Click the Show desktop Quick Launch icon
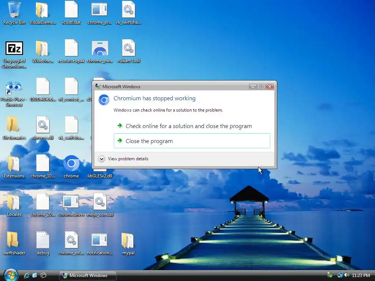This screenshot has width=375, height=281. (35, 275)
